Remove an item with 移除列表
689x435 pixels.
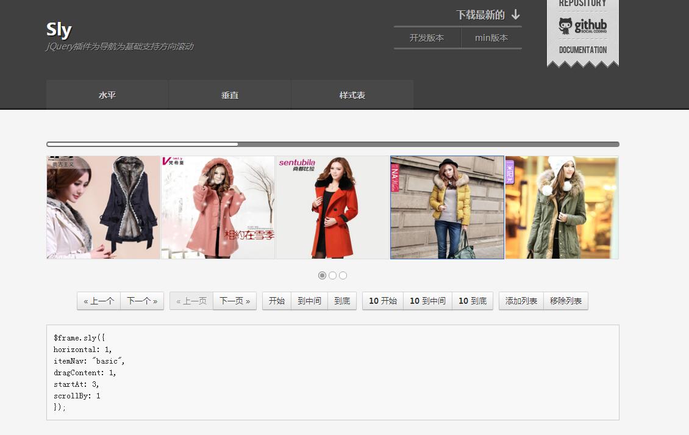click(x=566, y=301)
